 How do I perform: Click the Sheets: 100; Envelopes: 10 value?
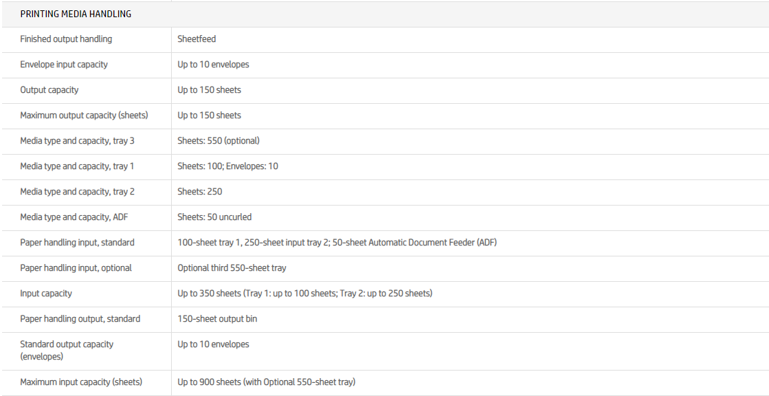click(227, 166)
